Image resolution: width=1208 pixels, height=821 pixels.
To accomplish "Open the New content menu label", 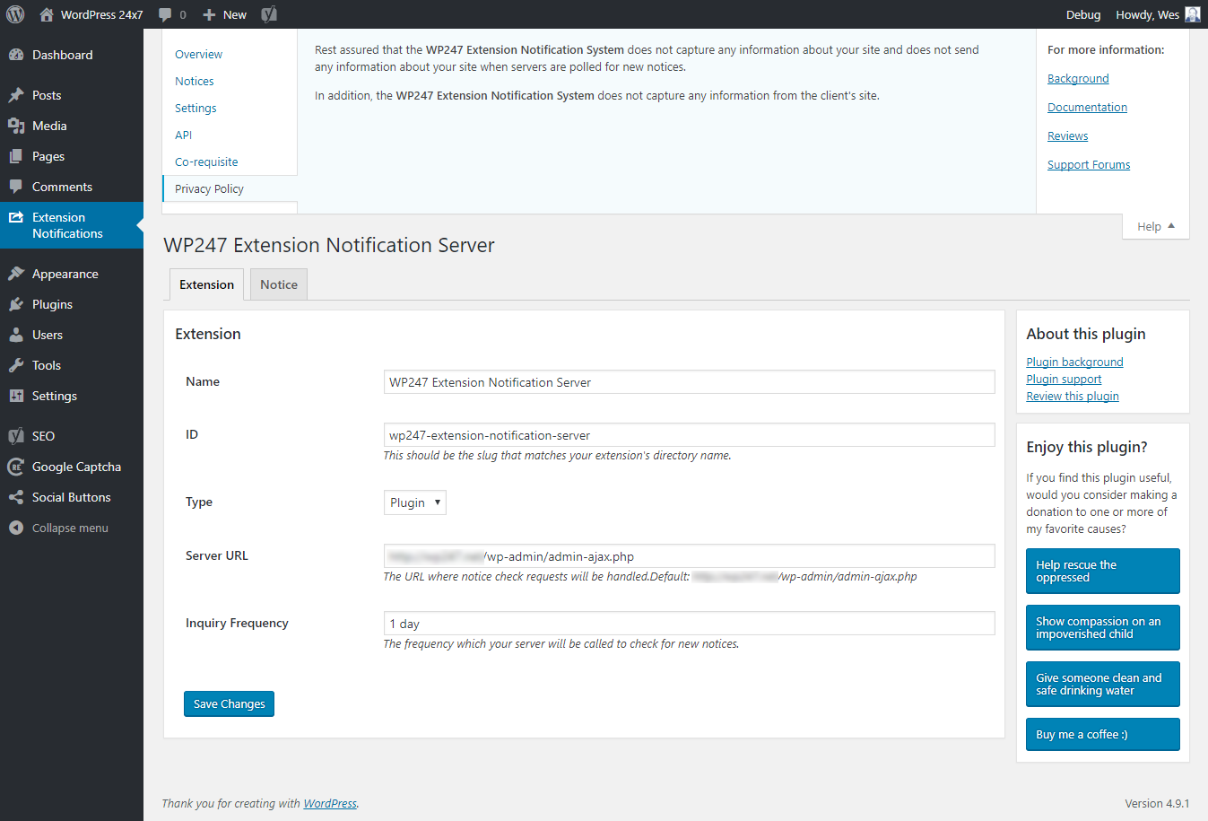I will click(235, 14).
